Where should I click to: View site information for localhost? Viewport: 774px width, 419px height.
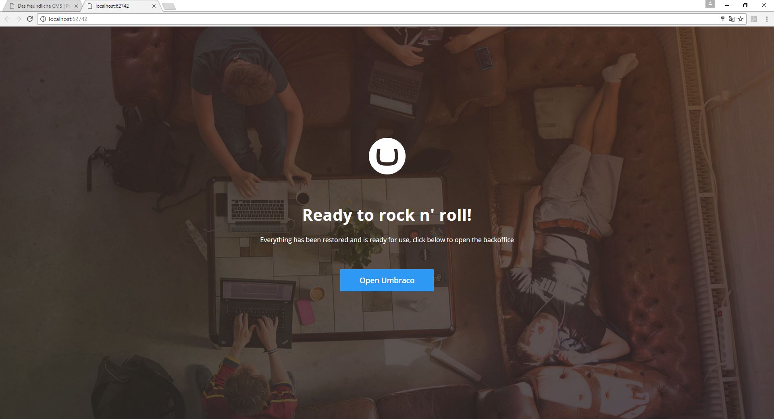pyautogui.click(x=43, y=19)
